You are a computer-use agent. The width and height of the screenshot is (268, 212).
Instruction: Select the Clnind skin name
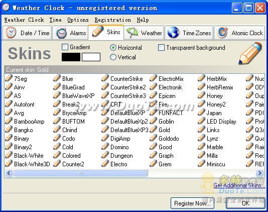70,130
